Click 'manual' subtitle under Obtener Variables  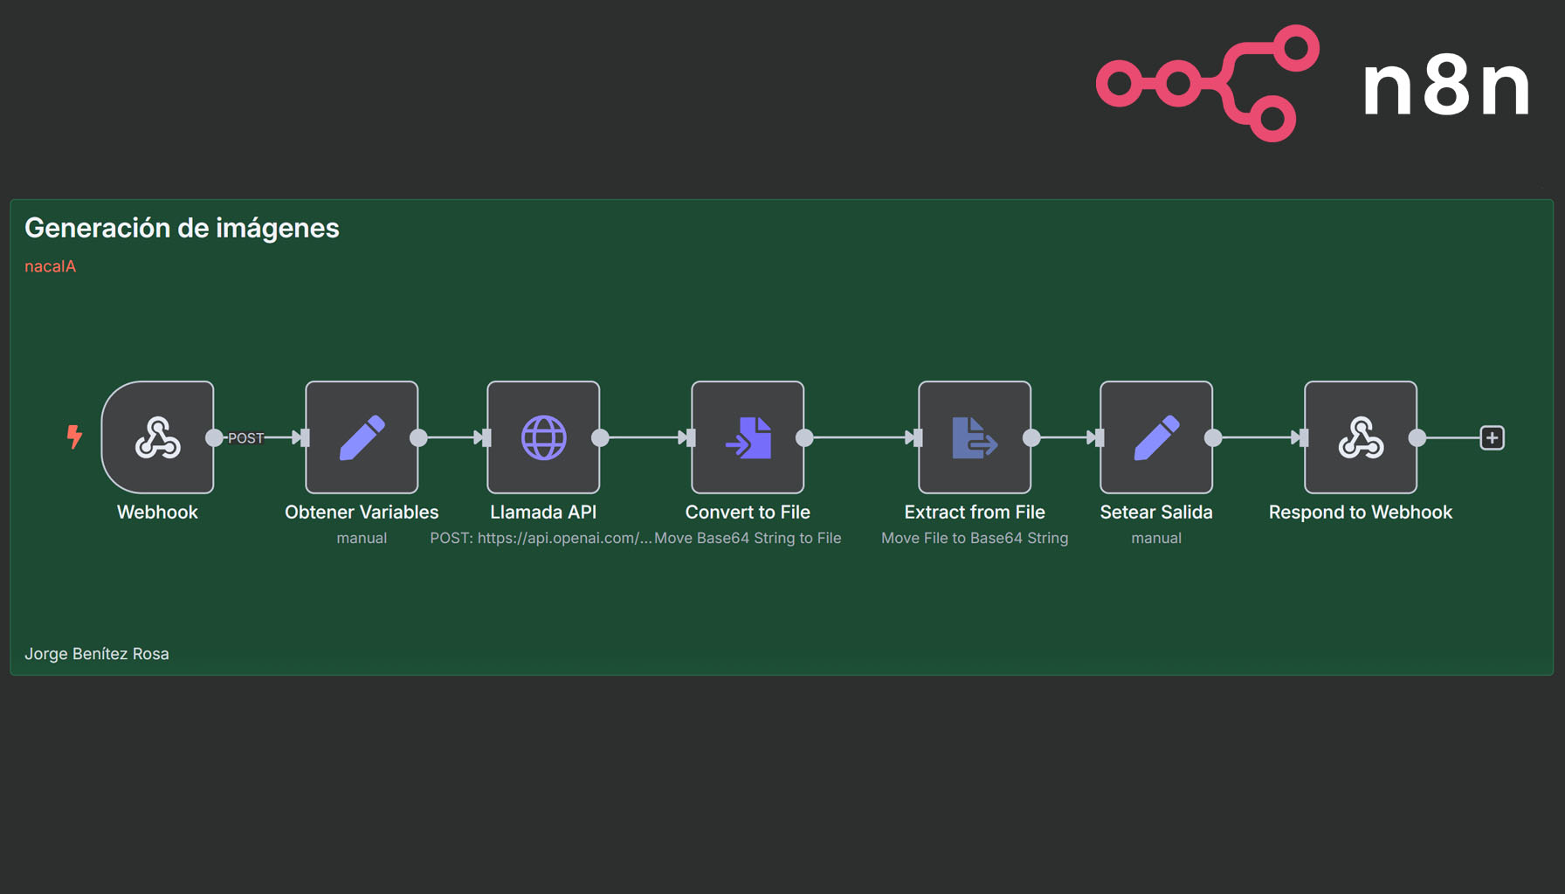(362, 538)
